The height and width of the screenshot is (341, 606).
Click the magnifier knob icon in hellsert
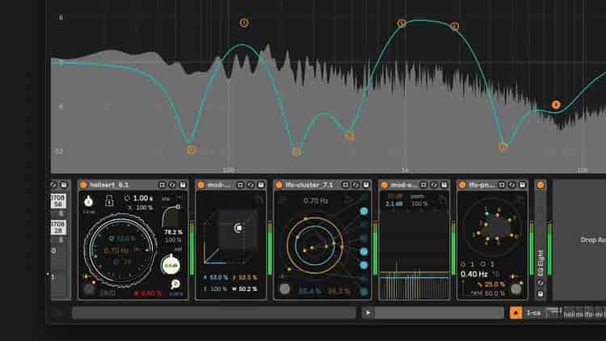(x=175, y=284)
